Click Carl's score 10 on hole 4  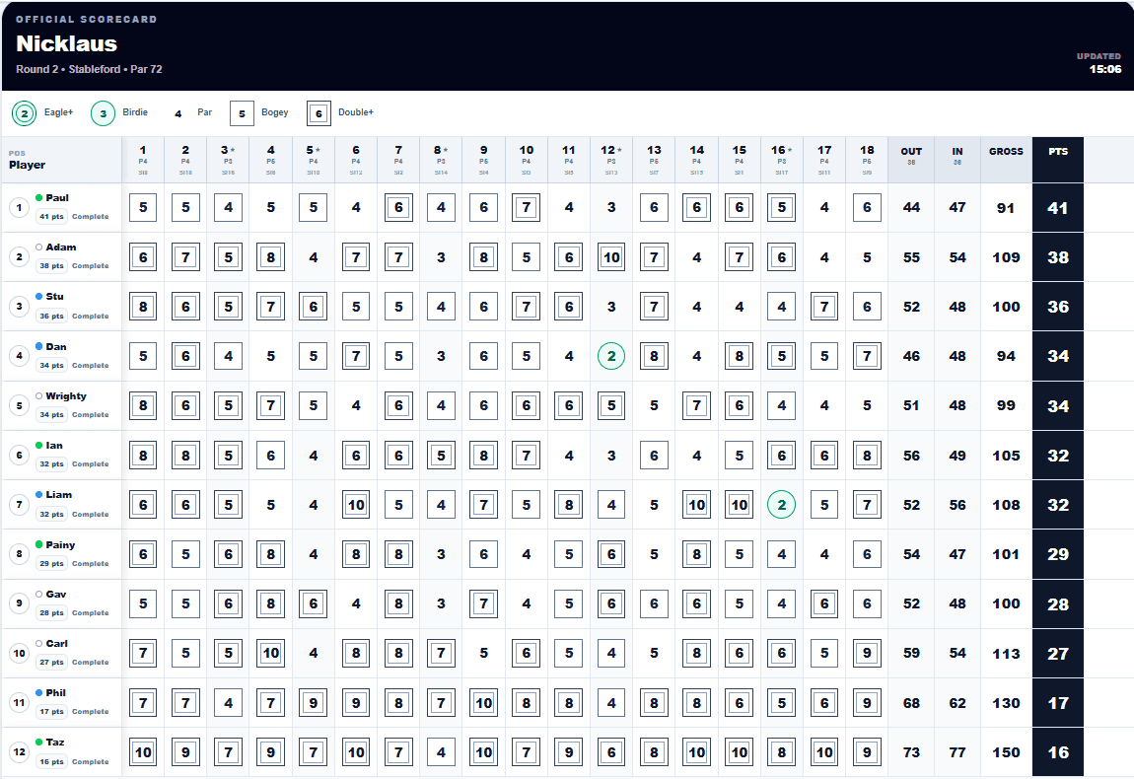[x=270, y=653]
